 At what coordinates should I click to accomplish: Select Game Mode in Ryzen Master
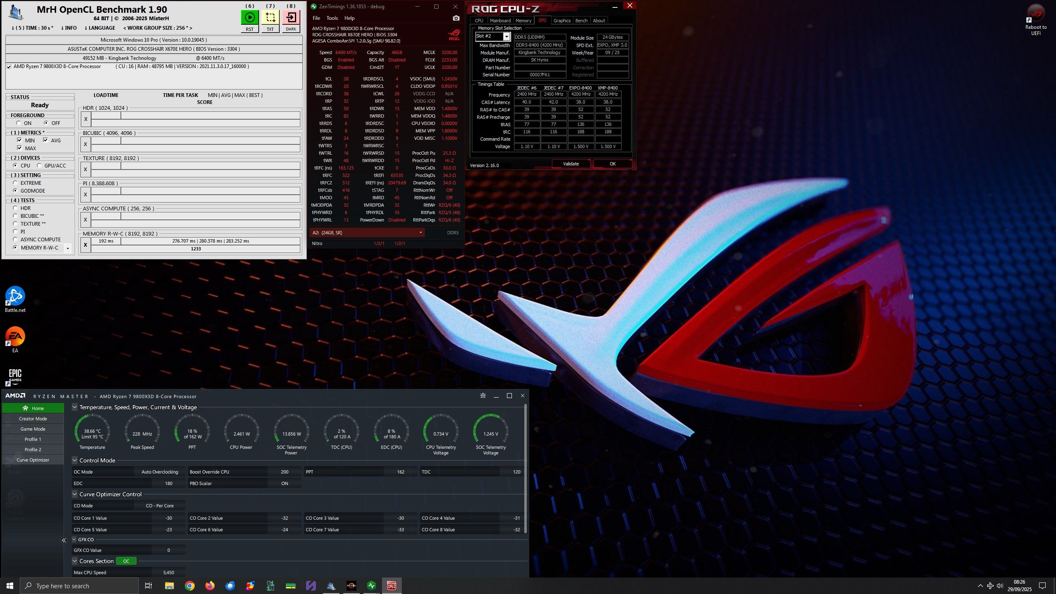click(33, 429)
